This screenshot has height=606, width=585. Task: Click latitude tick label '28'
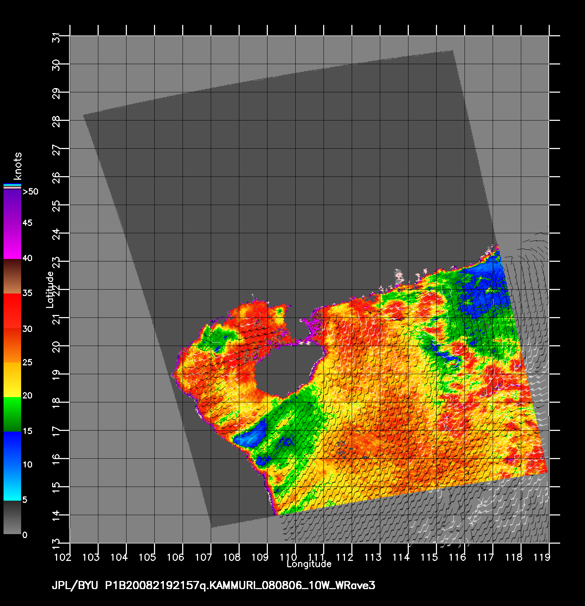click(x=56, y=122)
